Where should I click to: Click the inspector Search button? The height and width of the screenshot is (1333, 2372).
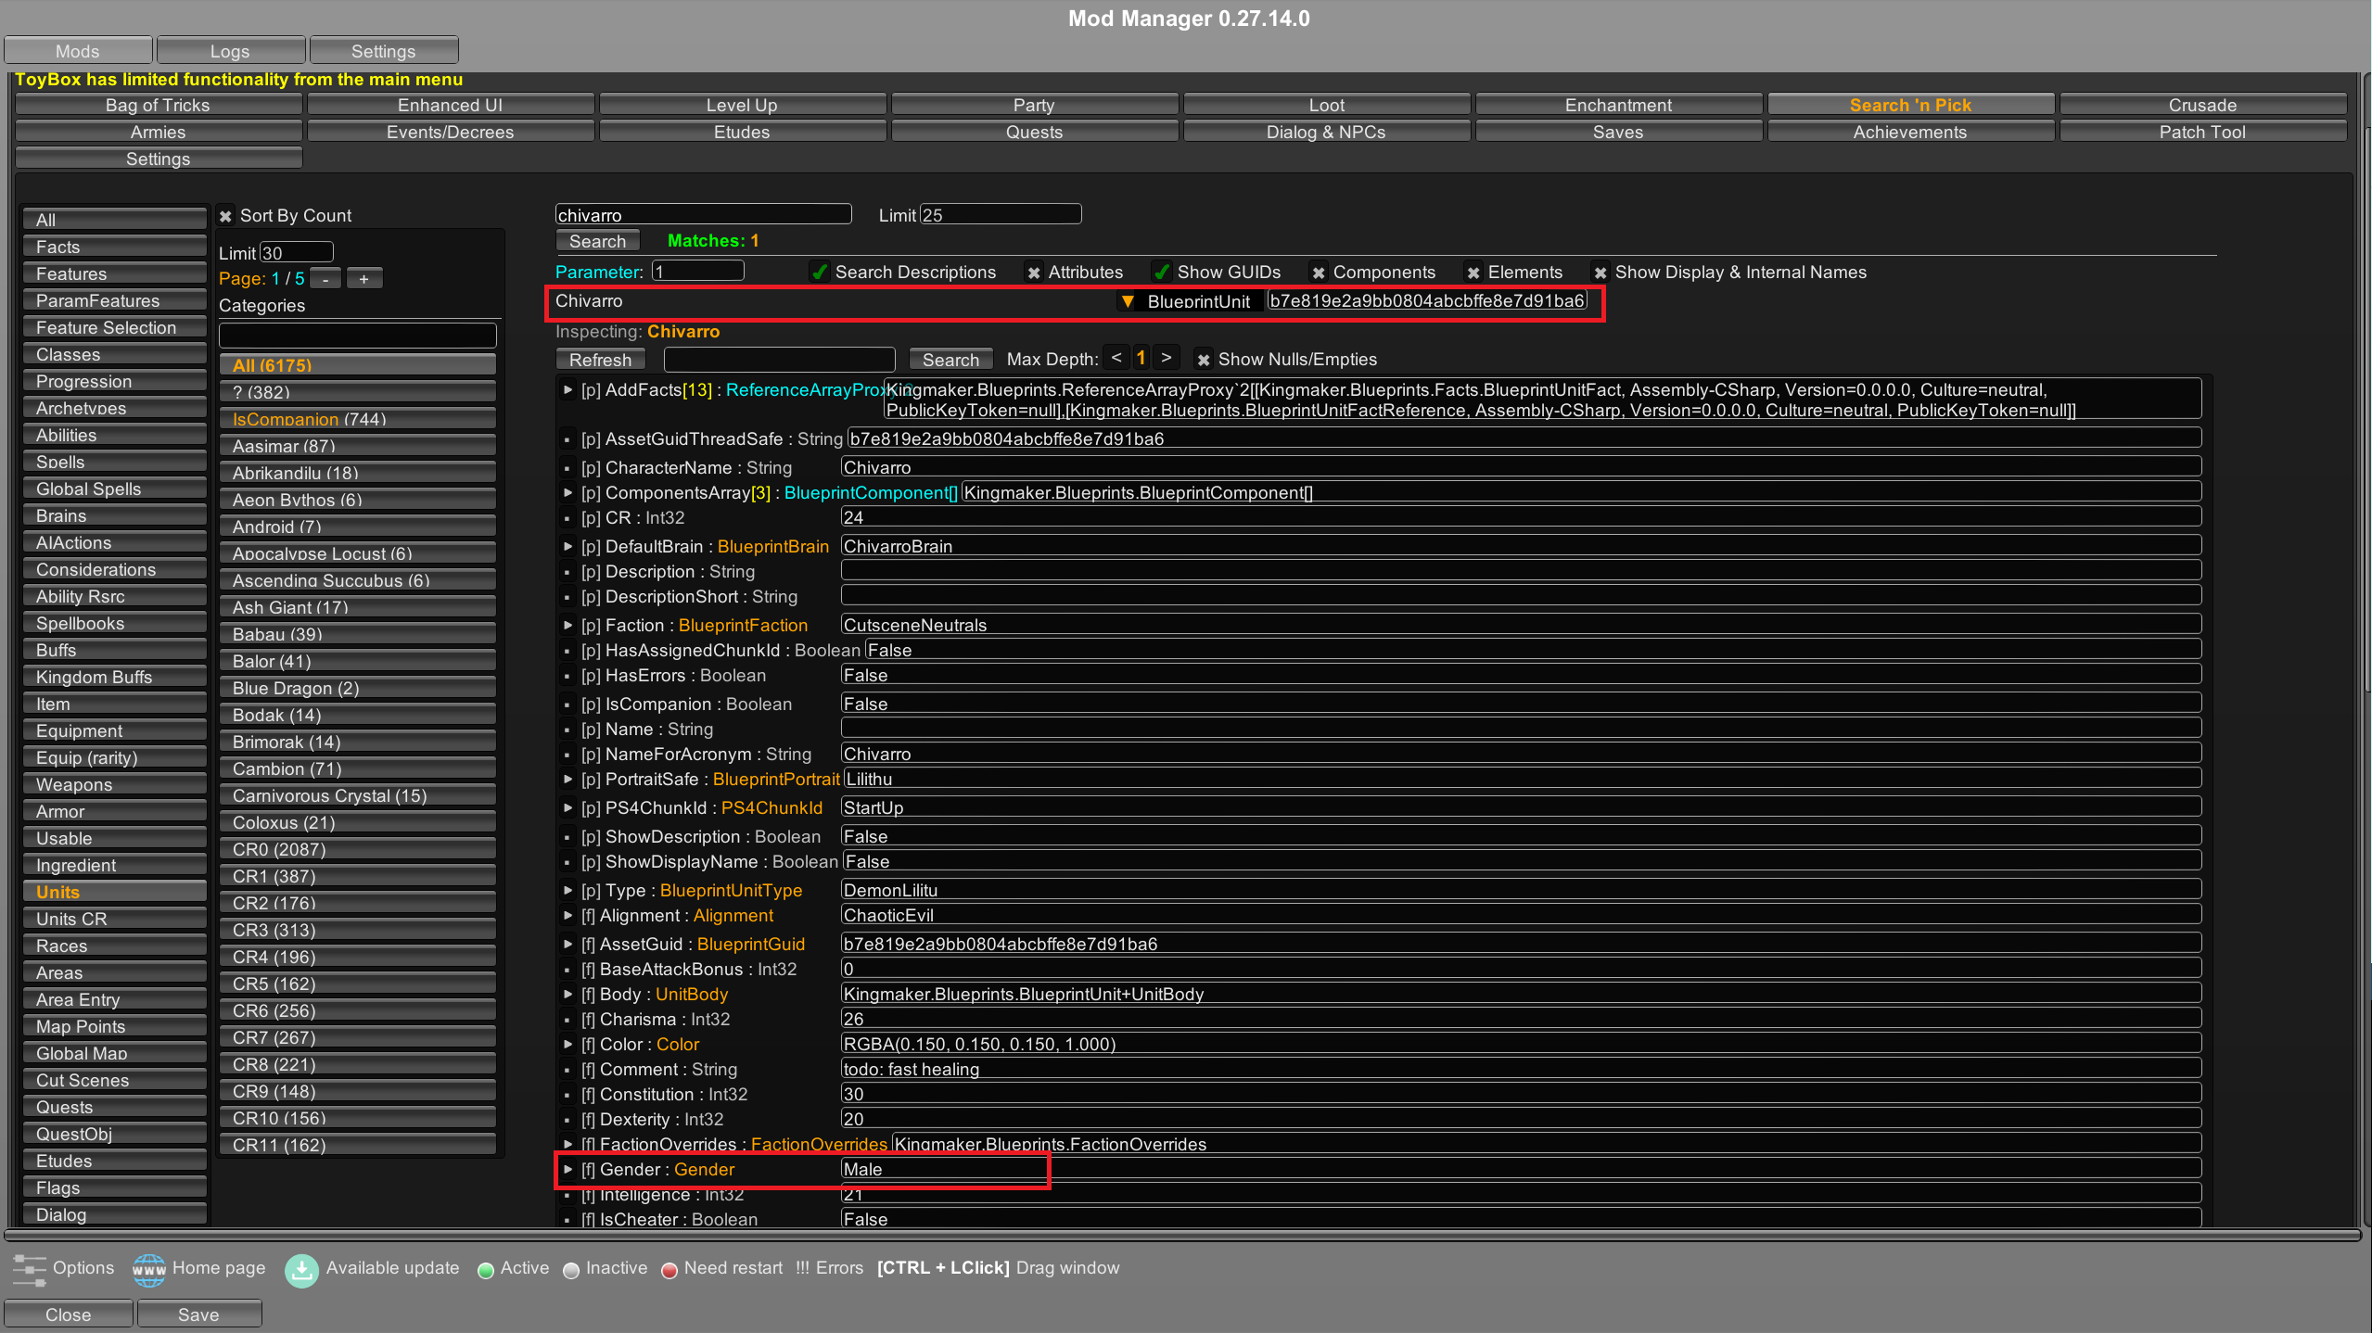(950, 360)
